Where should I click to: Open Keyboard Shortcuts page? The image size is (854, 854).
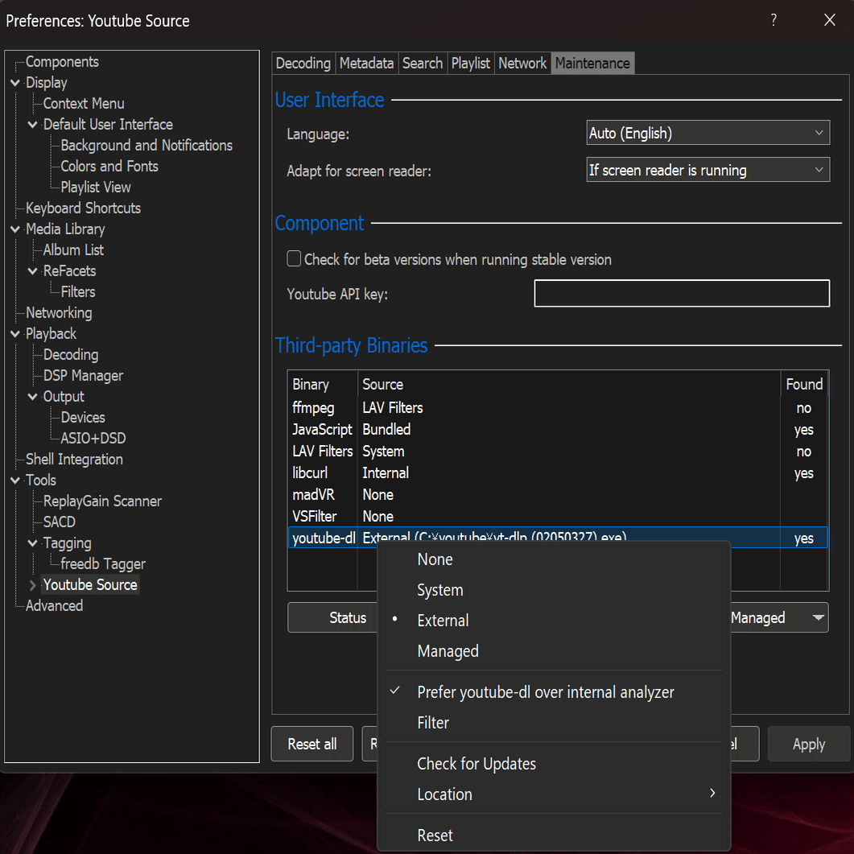point(83,208)
